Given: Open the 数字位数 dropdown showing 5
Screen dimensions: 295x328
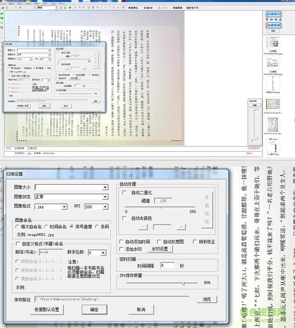Looking at the screenshot, I should click(103, 253).
